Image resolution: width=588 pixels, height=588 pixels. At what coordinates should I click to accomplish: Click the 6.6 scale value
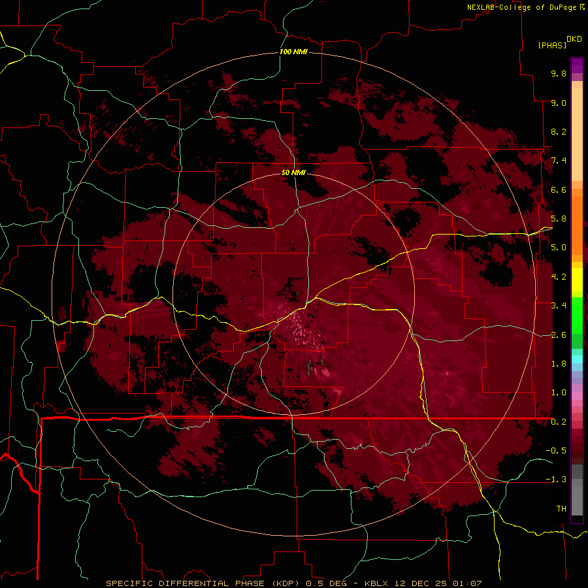tap(559, 189)
